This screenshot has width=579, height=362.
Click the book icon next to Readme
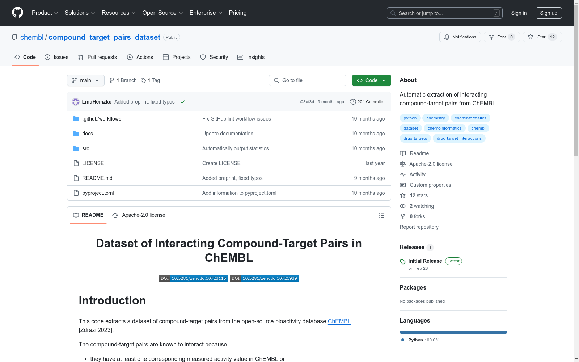[x=403, y=153]
